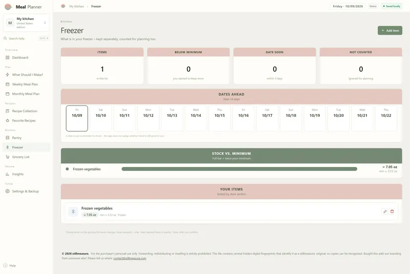Select the Mon 10/12 date tile
This screenshot has height=274, width=410.
click(x=148, y=118)
